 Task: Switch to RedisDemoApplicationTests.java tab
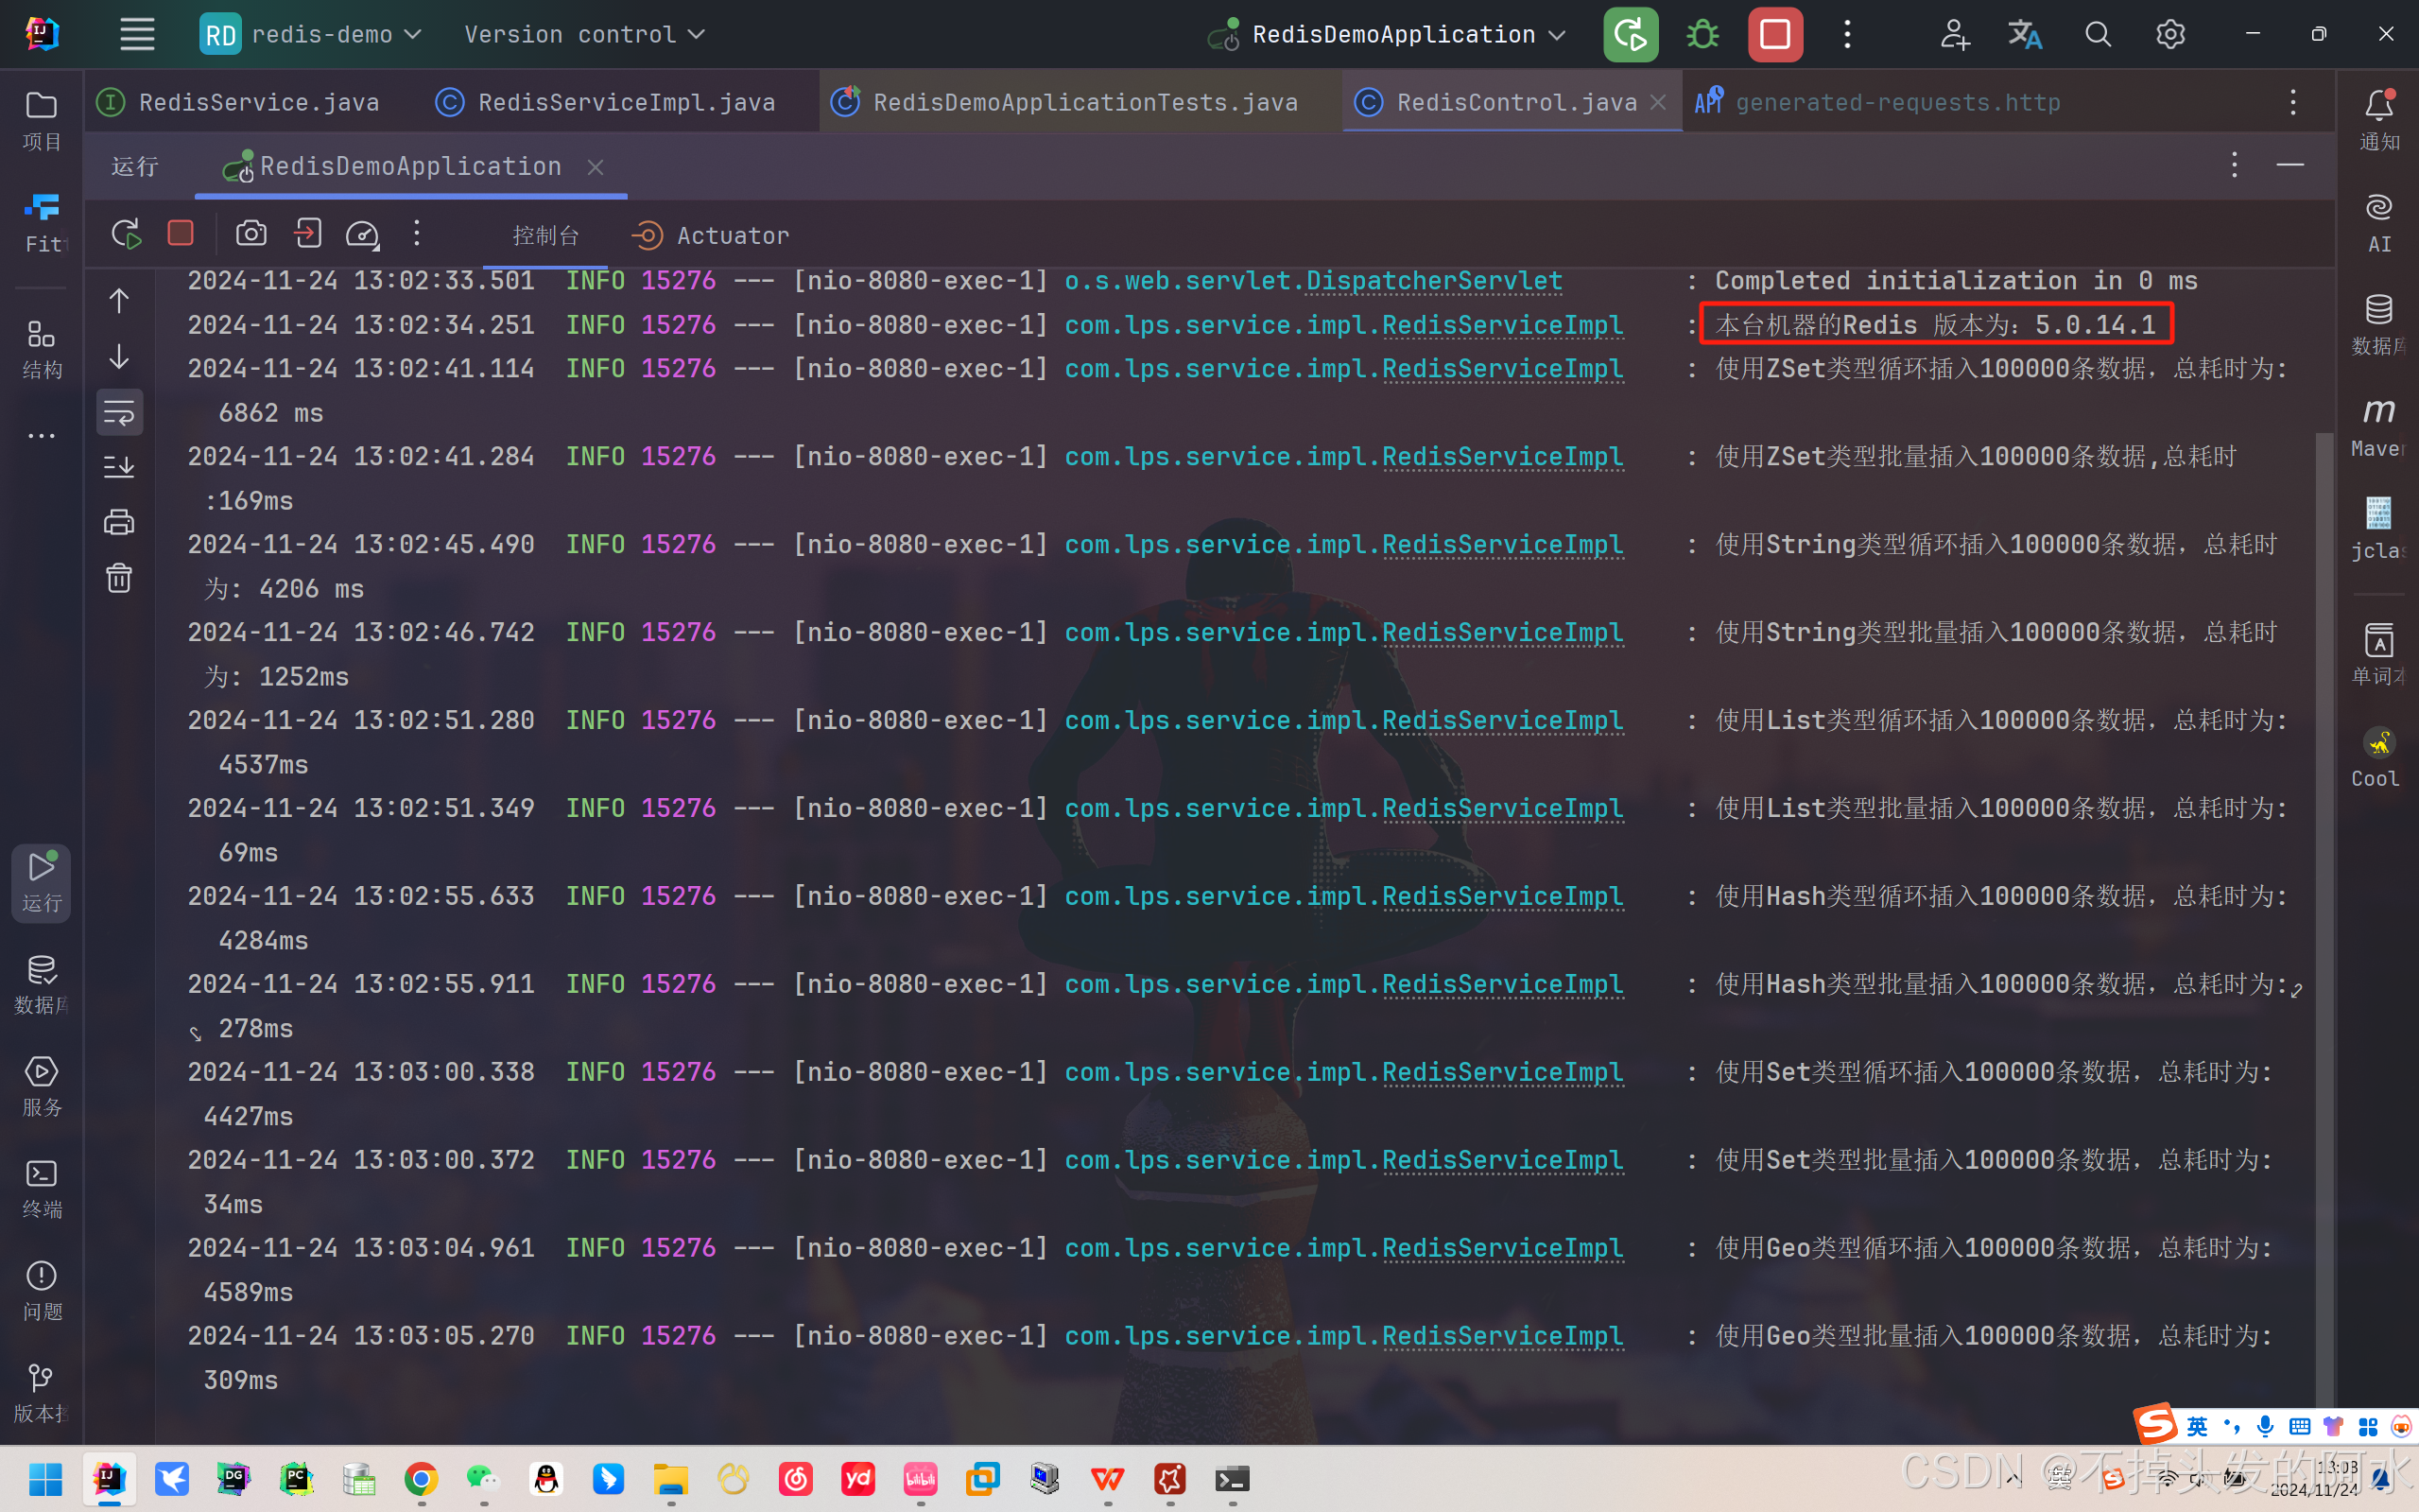pyautogui.click(x=1066, y=102)
